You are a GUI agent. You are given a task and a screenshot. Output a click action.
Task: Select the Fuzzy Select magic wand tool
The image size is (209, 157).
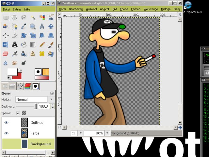tap(33, 17)
